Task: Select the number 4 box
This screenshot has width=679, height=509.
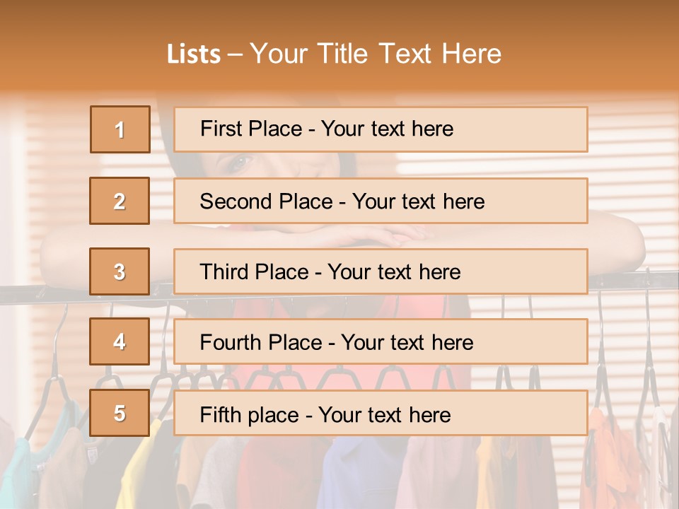Action: tap(120, 342)
